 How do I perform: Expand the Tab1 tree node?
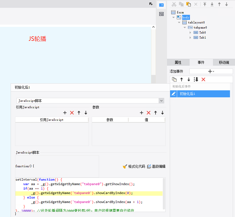point(190,37)
